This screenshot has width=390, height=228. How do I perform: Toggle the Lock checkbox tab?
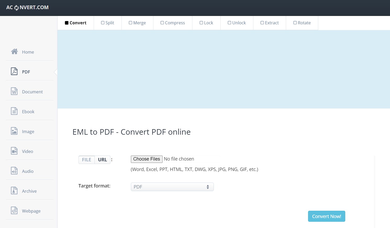201,23
